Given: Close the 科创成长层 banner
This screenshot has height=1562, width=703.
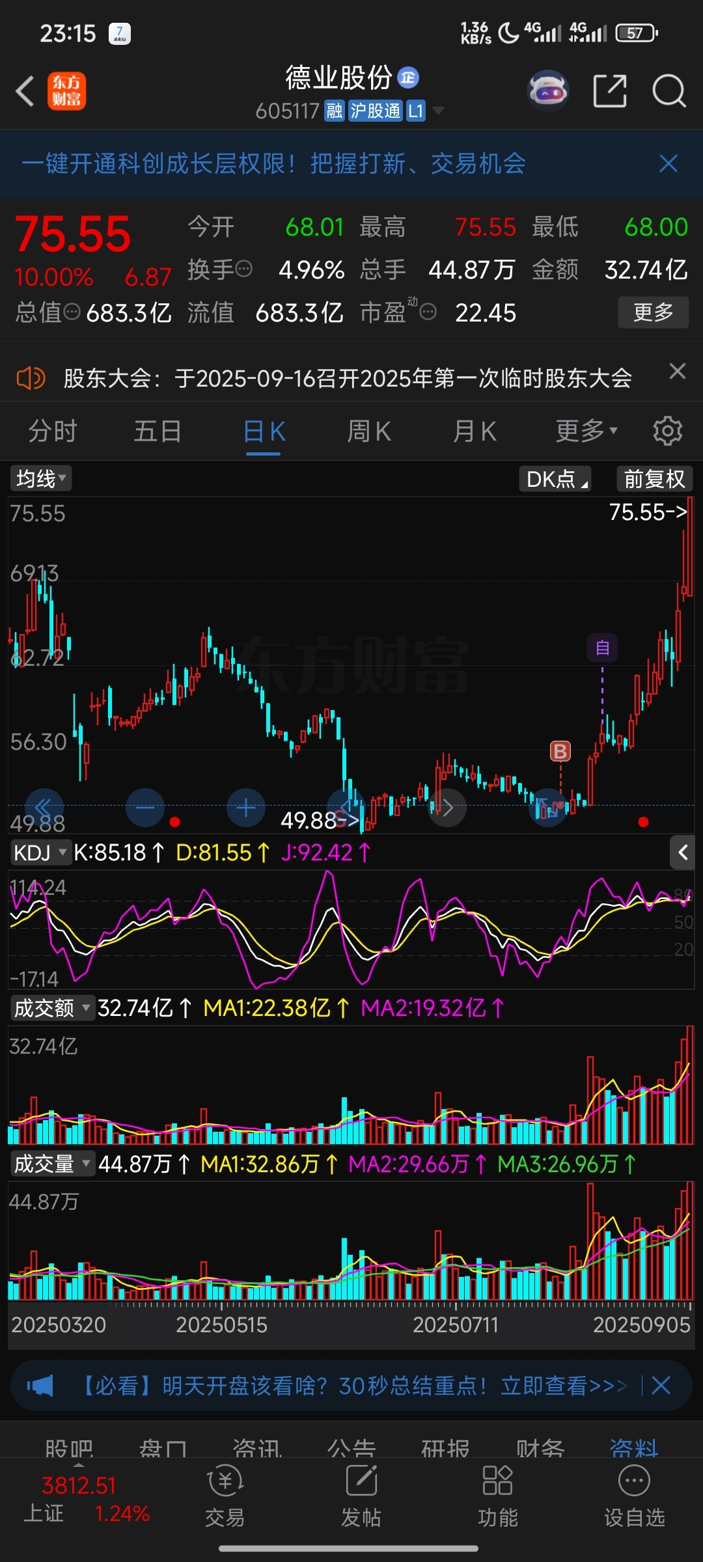Looking at the screenshot, I should (669, 163).
